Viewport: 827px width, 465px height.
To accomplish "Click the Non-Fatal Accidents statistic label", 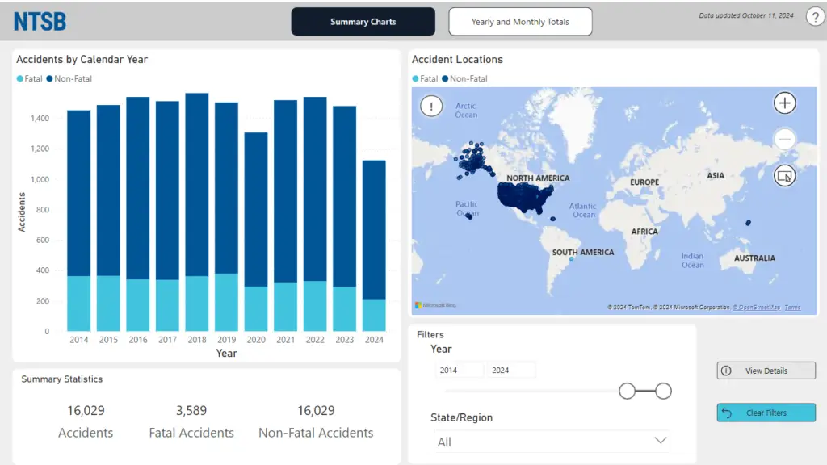I will 316,433.
